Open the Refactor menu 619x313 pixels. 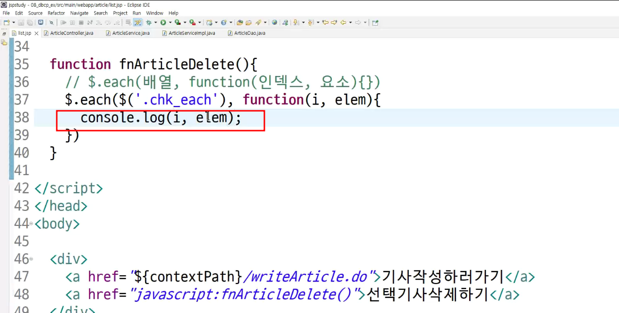click(56, 13)
